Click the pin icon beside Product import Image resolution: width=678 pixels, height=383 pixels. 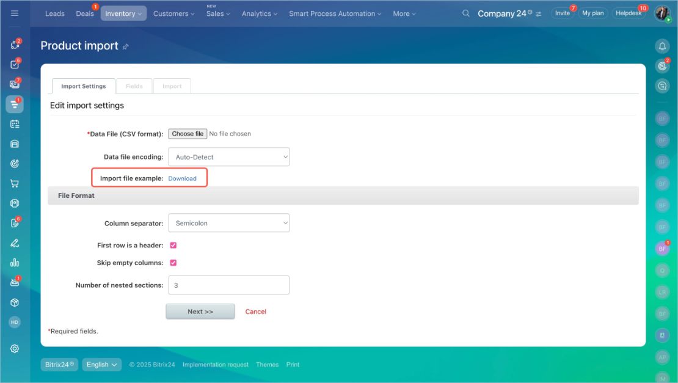click(x=125, y=46)
